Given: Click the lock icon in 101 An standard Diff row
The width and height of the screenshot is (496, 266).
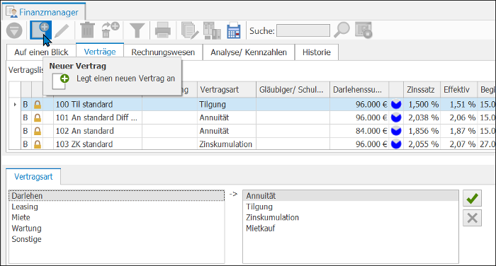Looking at the screenshot, I should [38, 118].
